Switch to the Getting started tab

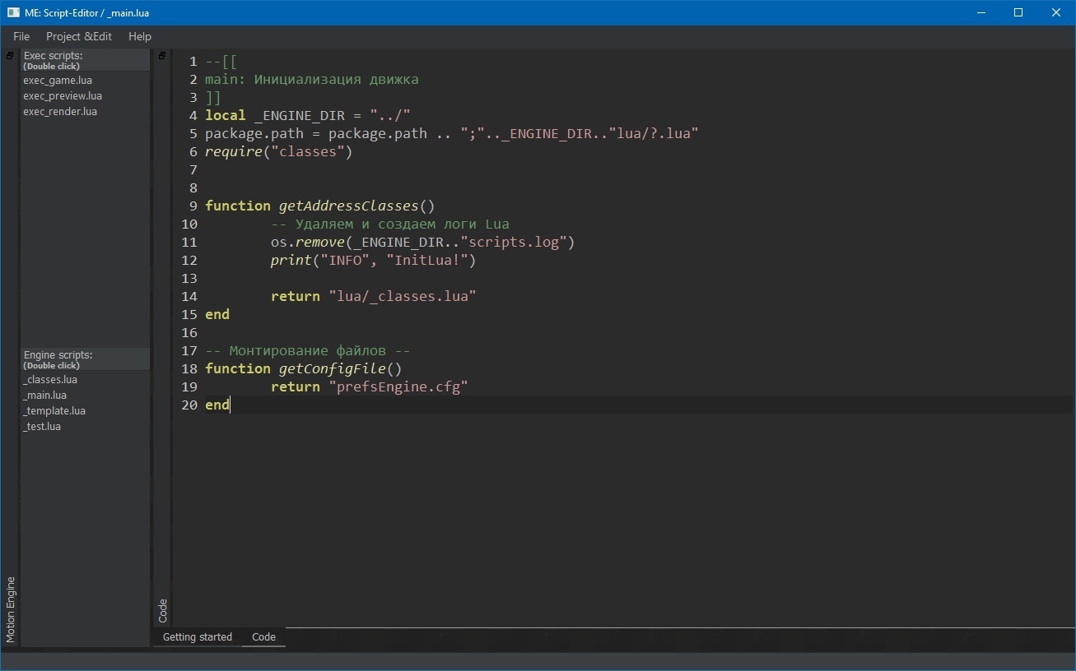click(198, 637)
